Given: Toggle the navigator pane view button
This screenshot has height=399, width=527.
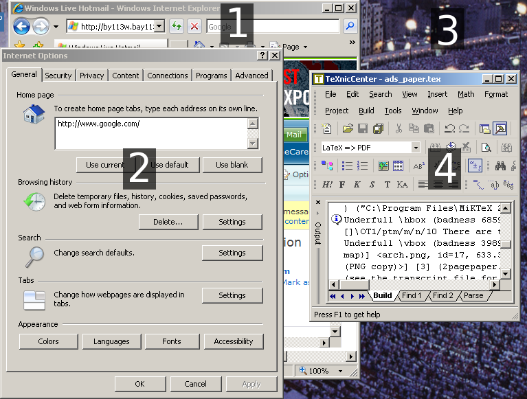Looking at the screenshot, I should [484, 128].
